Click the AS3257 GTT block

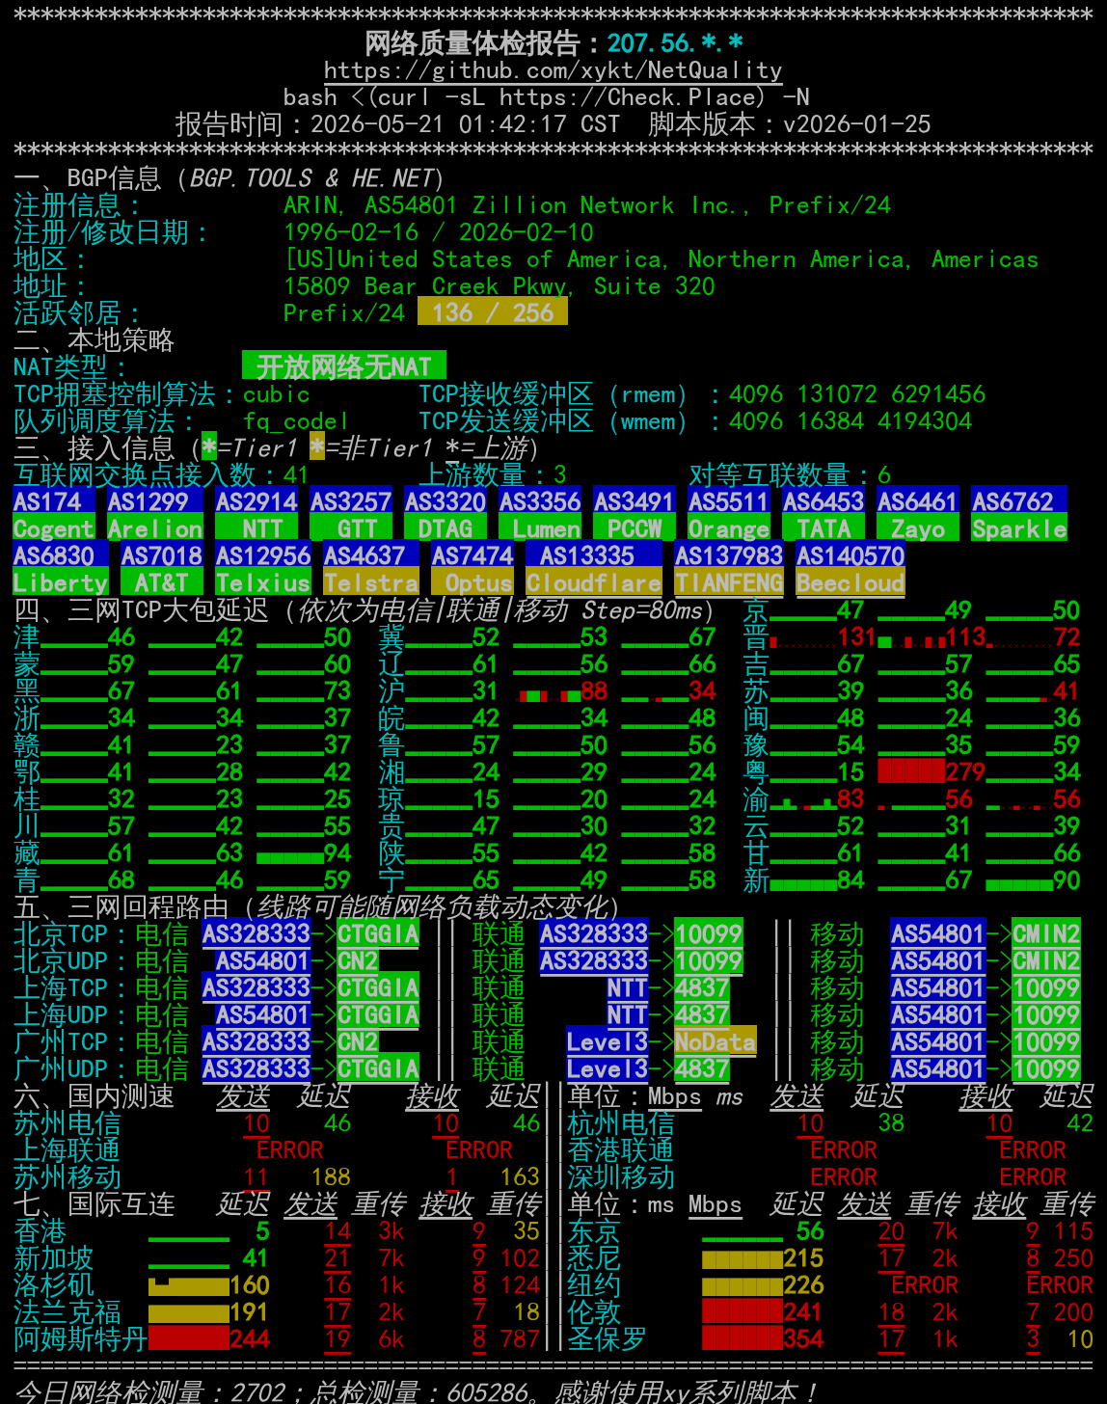pyautogui.click(x=351, y=515)
